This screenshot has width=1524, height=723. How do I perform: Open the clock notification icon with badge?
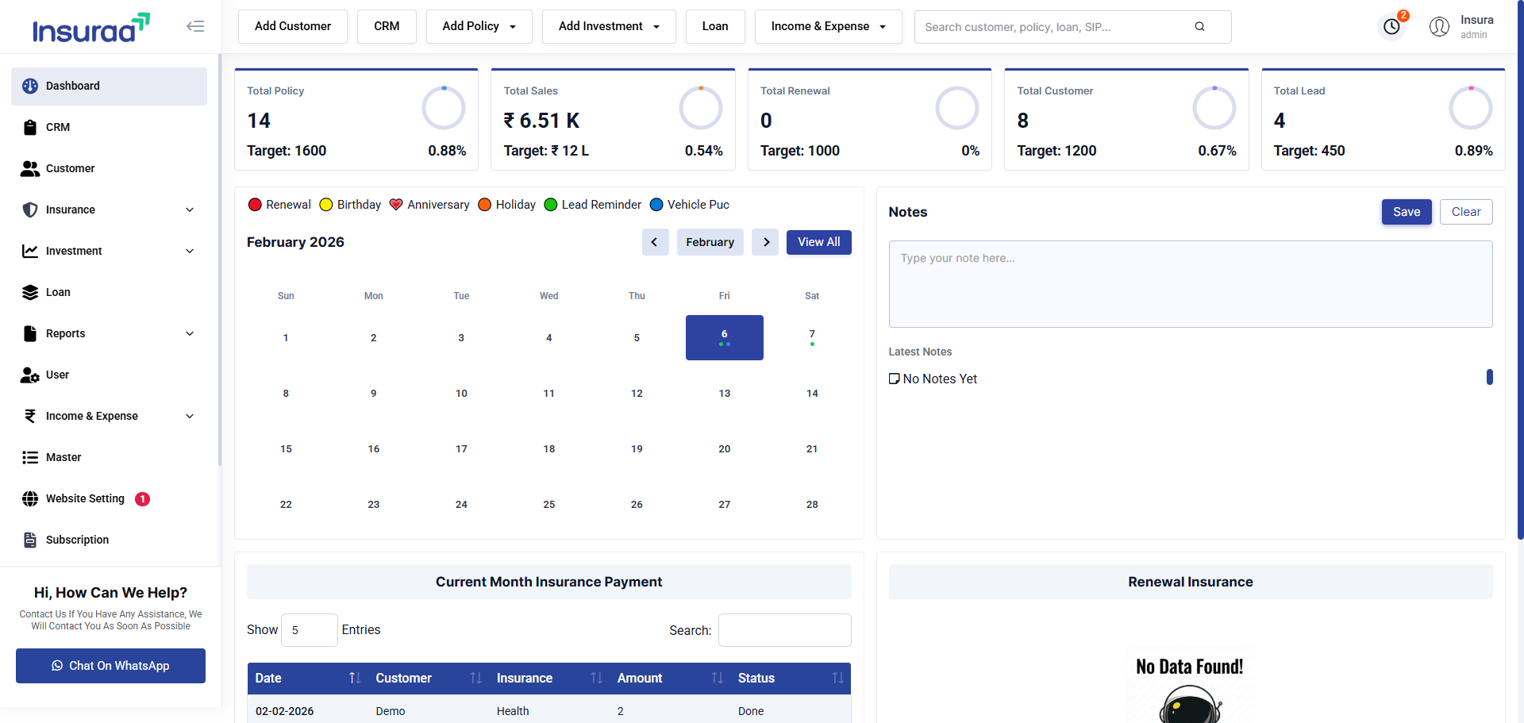(1391, 27)
